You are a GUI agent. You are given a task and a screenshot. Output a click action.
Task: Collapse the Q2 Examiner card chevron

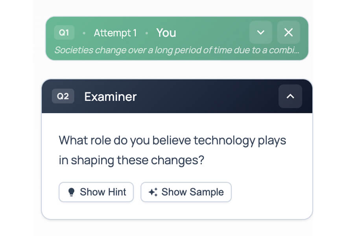click(x=290, y=96)
